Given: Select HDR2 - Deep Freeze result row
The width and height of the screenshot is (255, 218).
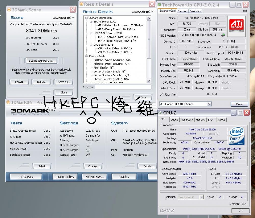Looking at the screenshot, I should 117,41.
